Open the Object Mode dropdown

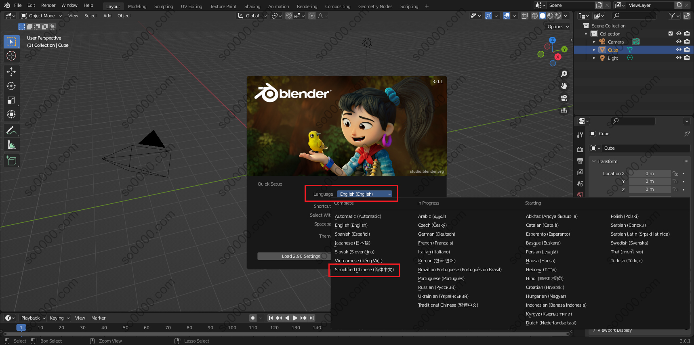click(42, 16)
